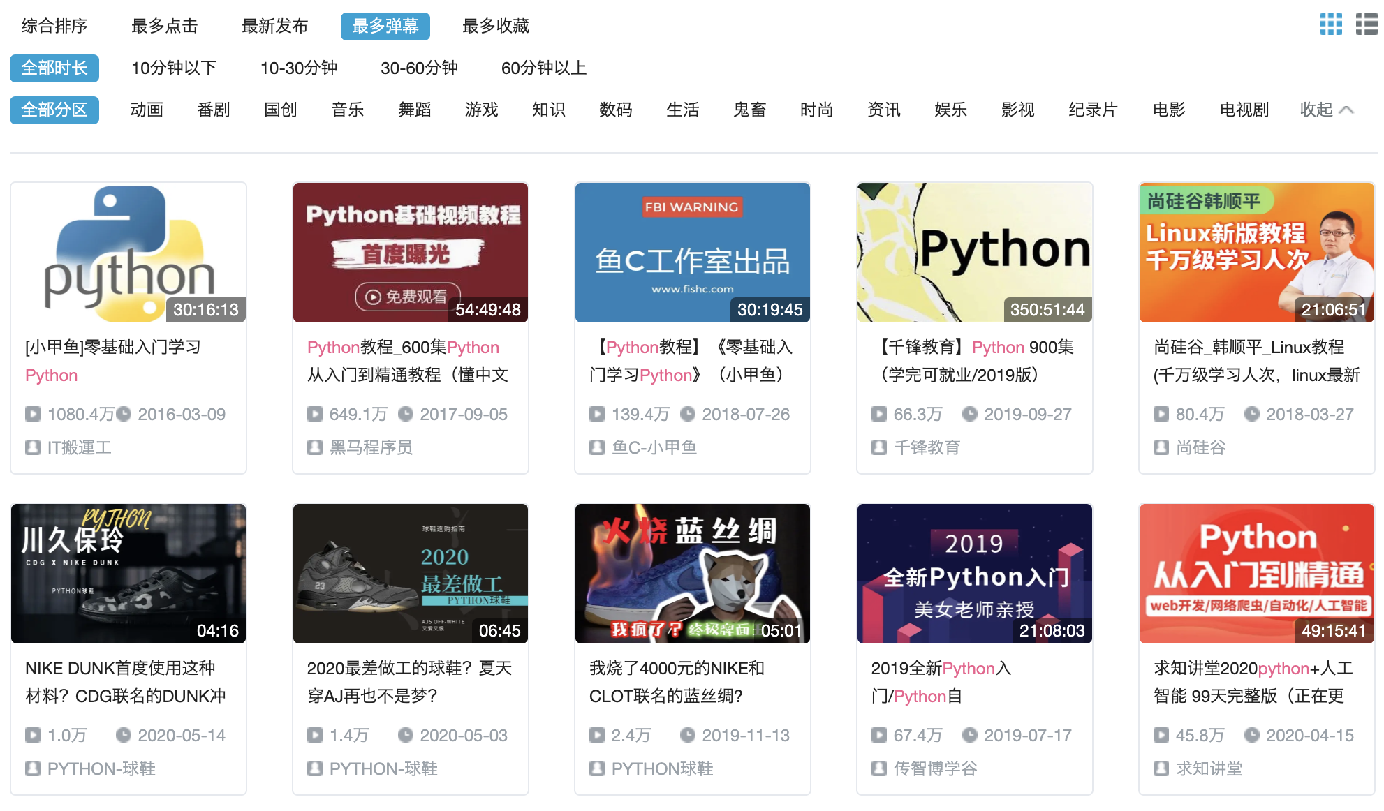Select 全部时长 duration filter
This screenshot has height=811, width=1384.
pos(54,68)
